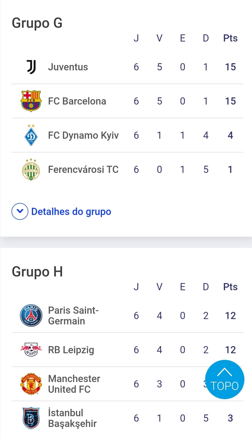Click the Manchester United crest
Screen dimensions: 252x439
pos(31,384)
